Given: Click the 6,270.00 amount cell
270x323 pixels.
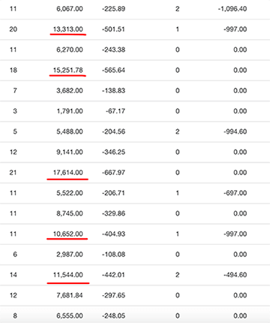Looking at the screenshot, I should 70,50.
